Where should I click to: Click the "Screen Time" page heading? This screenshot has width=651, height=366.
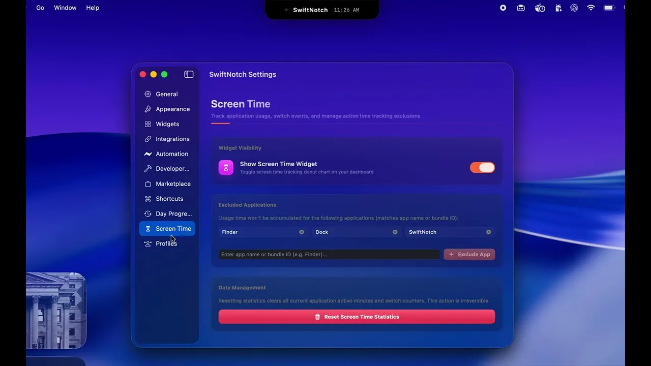241,104
